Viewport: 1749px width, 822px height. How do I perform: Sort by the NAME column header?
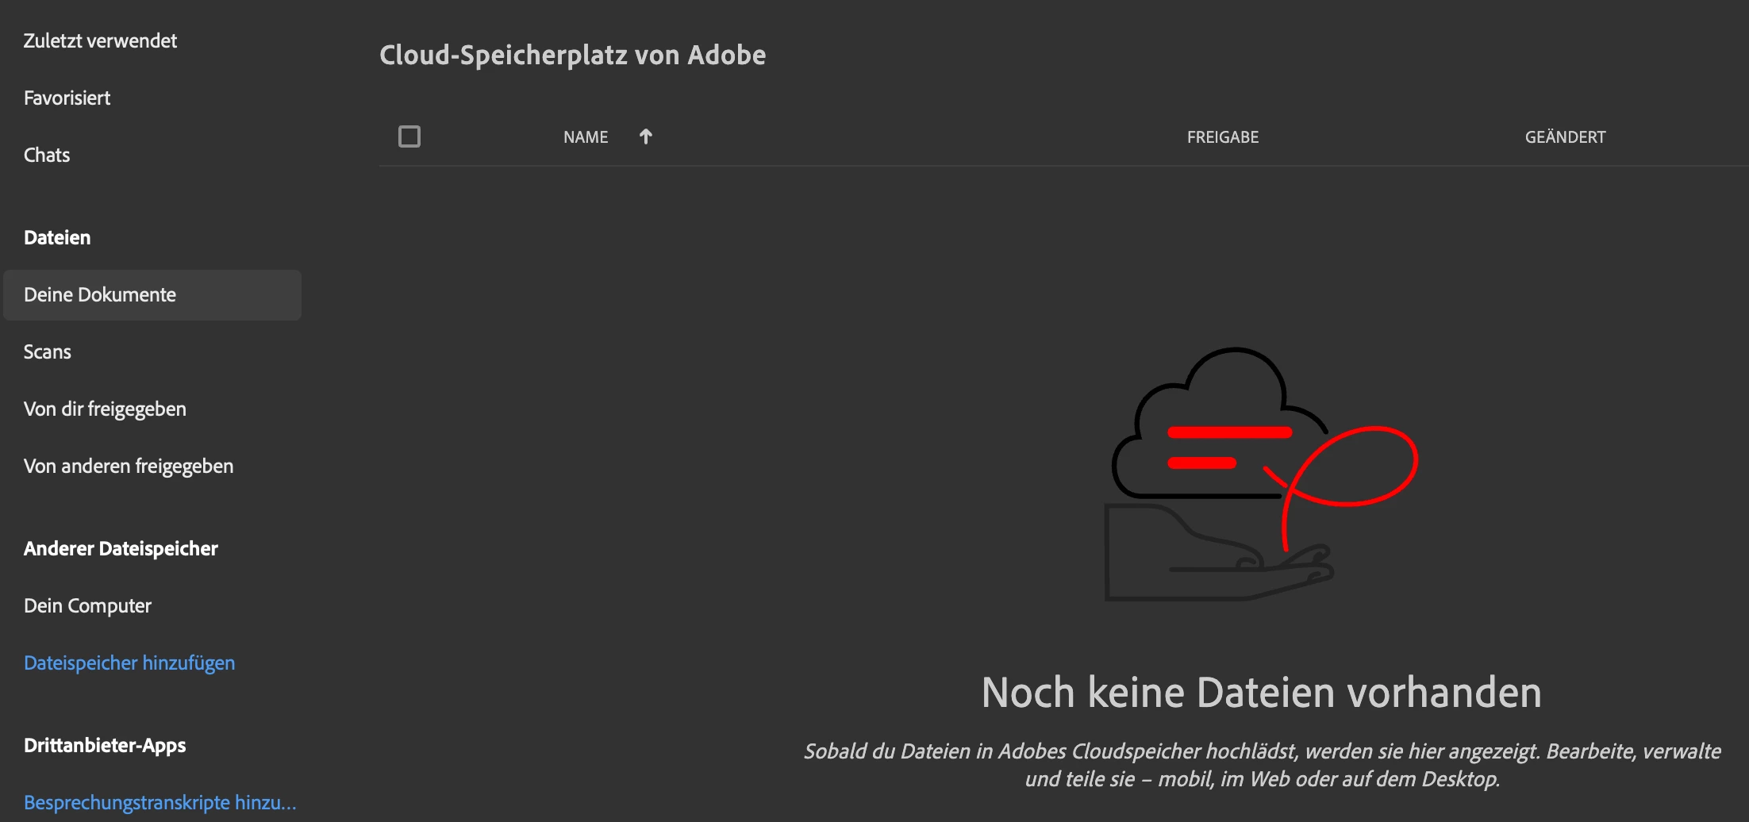[586, 137]
